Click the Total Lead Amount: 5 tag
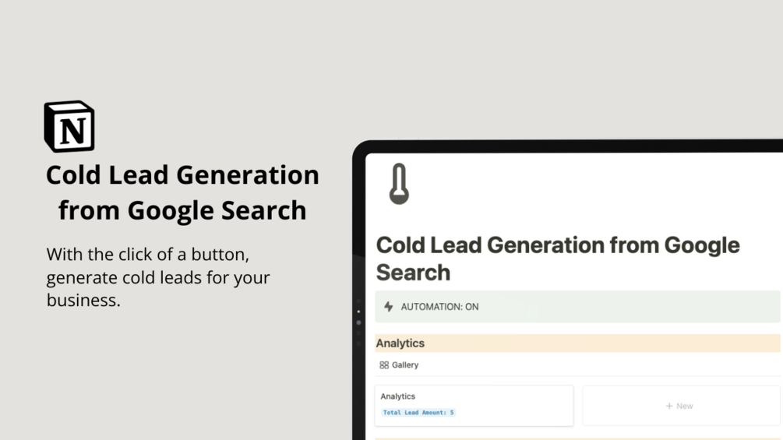This screenshot has height=440, width=783. point(418,413)
